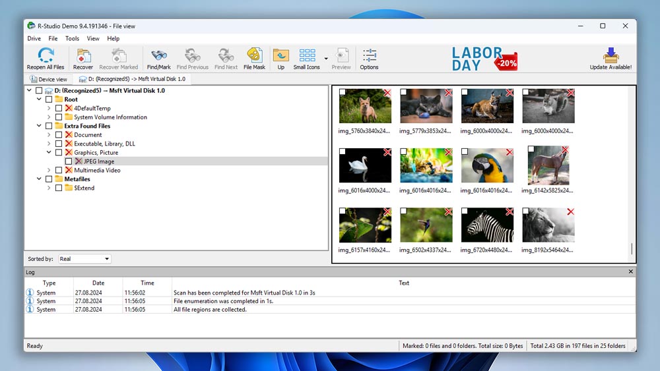The height and width of the screenshot is (371, 660).
Task: Open the Drive menu
Action: [34, 38]
